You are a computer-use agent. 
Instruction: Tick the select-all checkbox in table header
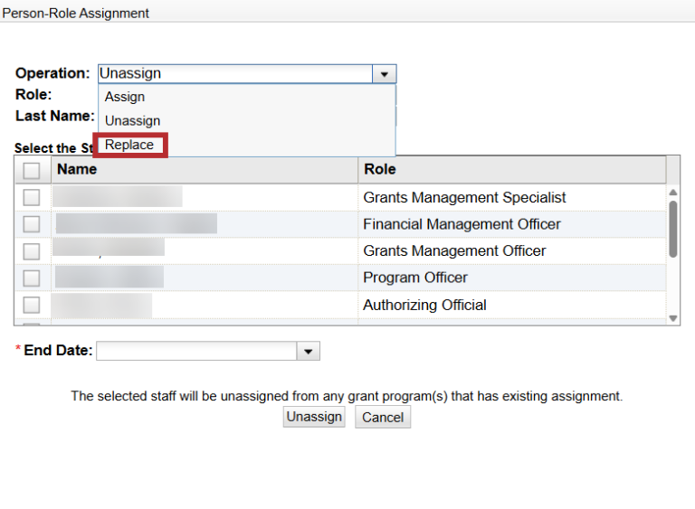[x=32, y=170]
